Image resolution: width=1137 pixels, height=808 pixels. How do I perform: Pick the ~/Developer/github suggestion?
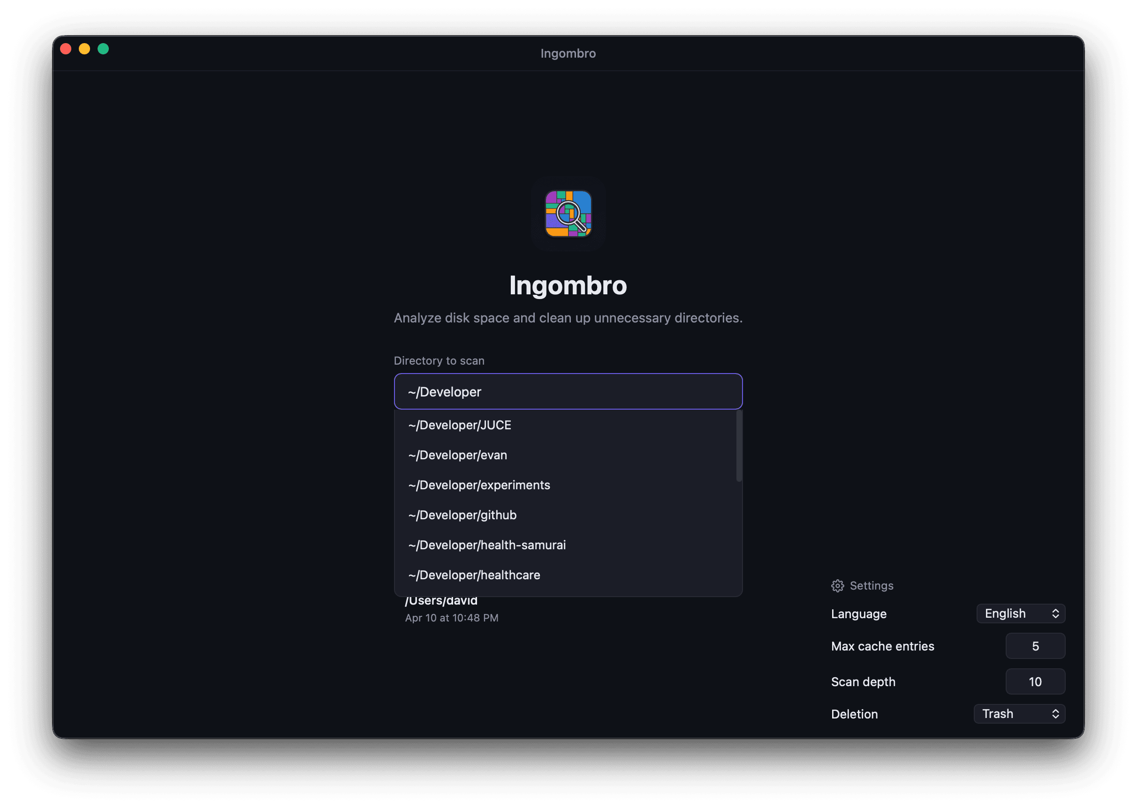coord(462,515)
